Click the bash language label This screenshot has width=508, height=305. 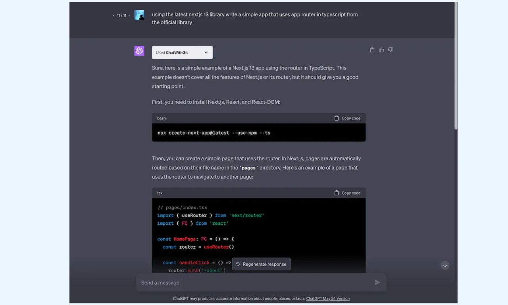pyautogui.click(x=162, y=118)
